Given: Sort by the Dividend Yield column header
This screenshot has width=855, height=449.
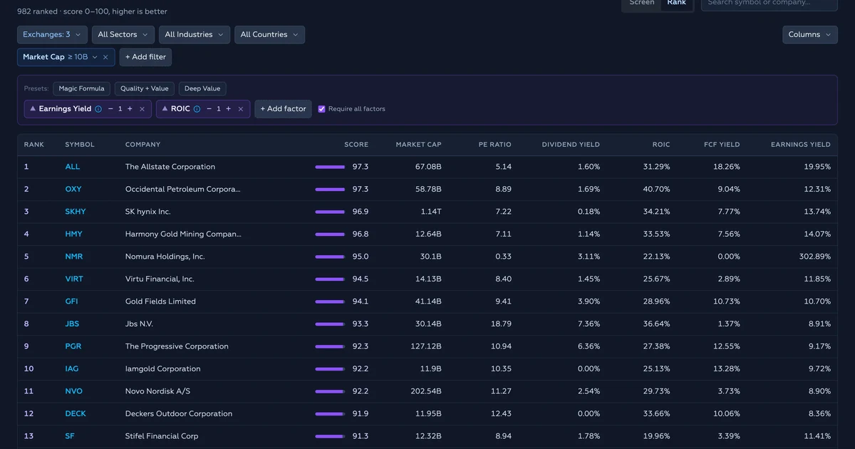Looking at the screenshot, I should (x=571, y=145).
